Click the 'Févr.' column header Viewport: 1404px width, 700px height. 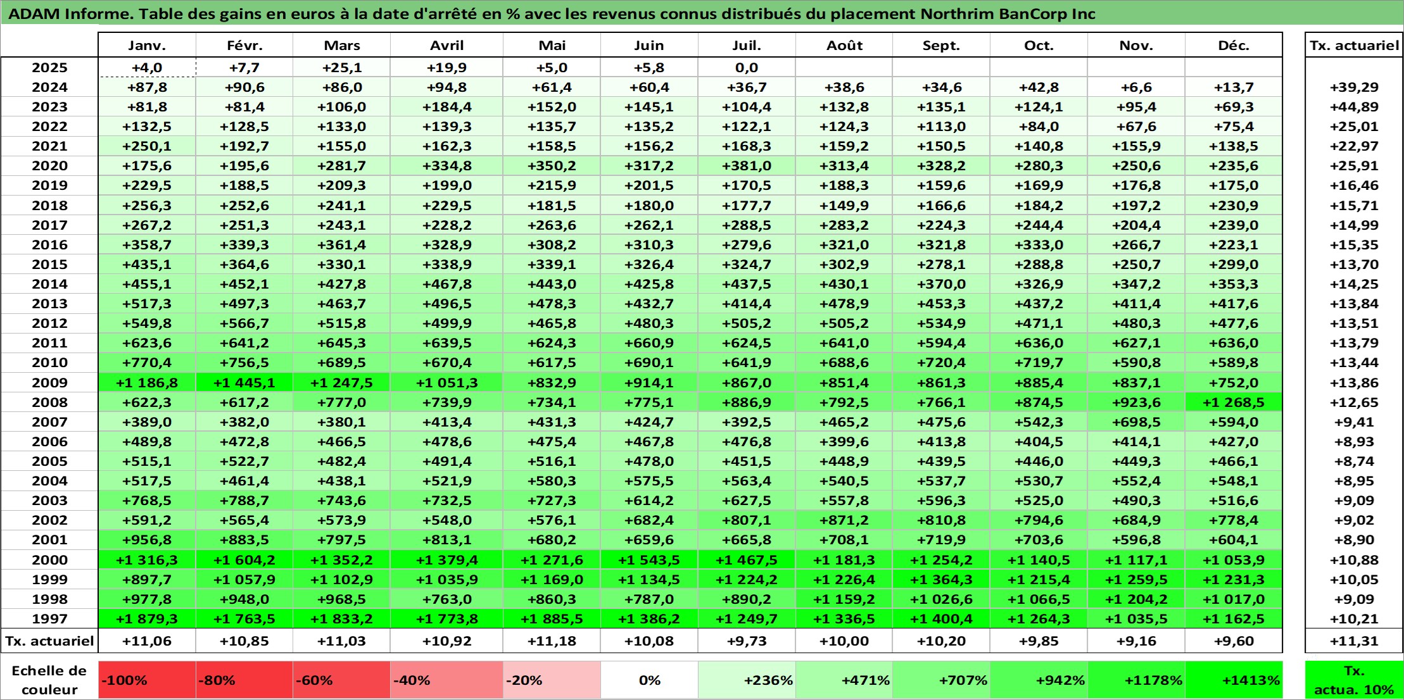pyautogui.click(x=244, y=46)
